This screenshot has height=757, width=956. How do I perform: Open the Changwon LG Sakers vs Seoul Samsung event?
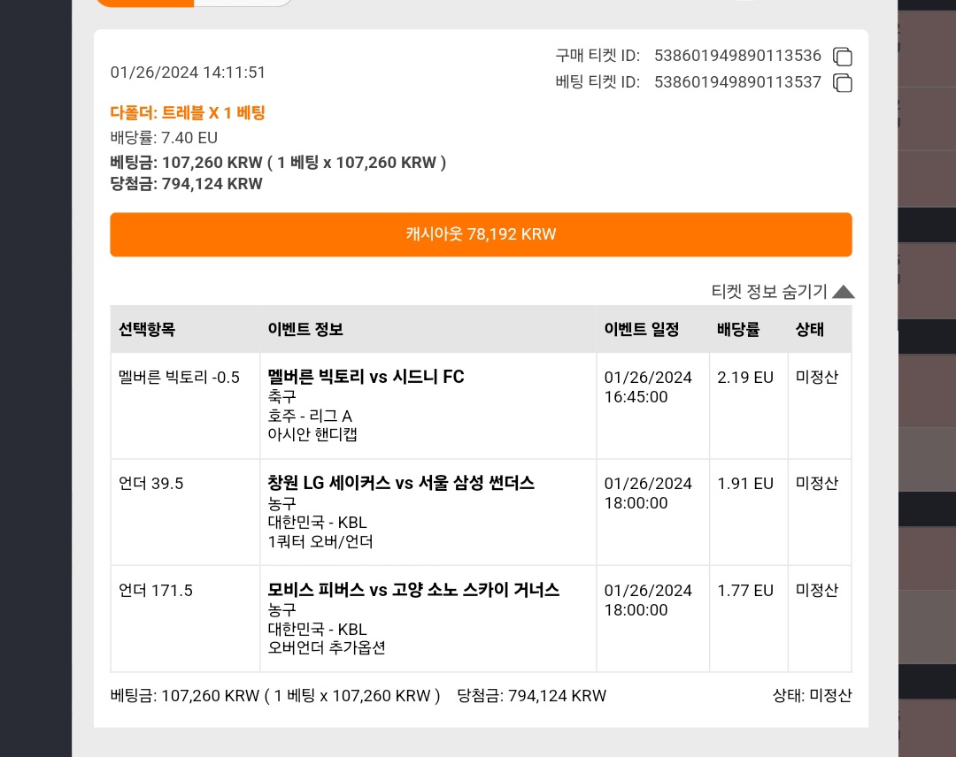[401, 483]
